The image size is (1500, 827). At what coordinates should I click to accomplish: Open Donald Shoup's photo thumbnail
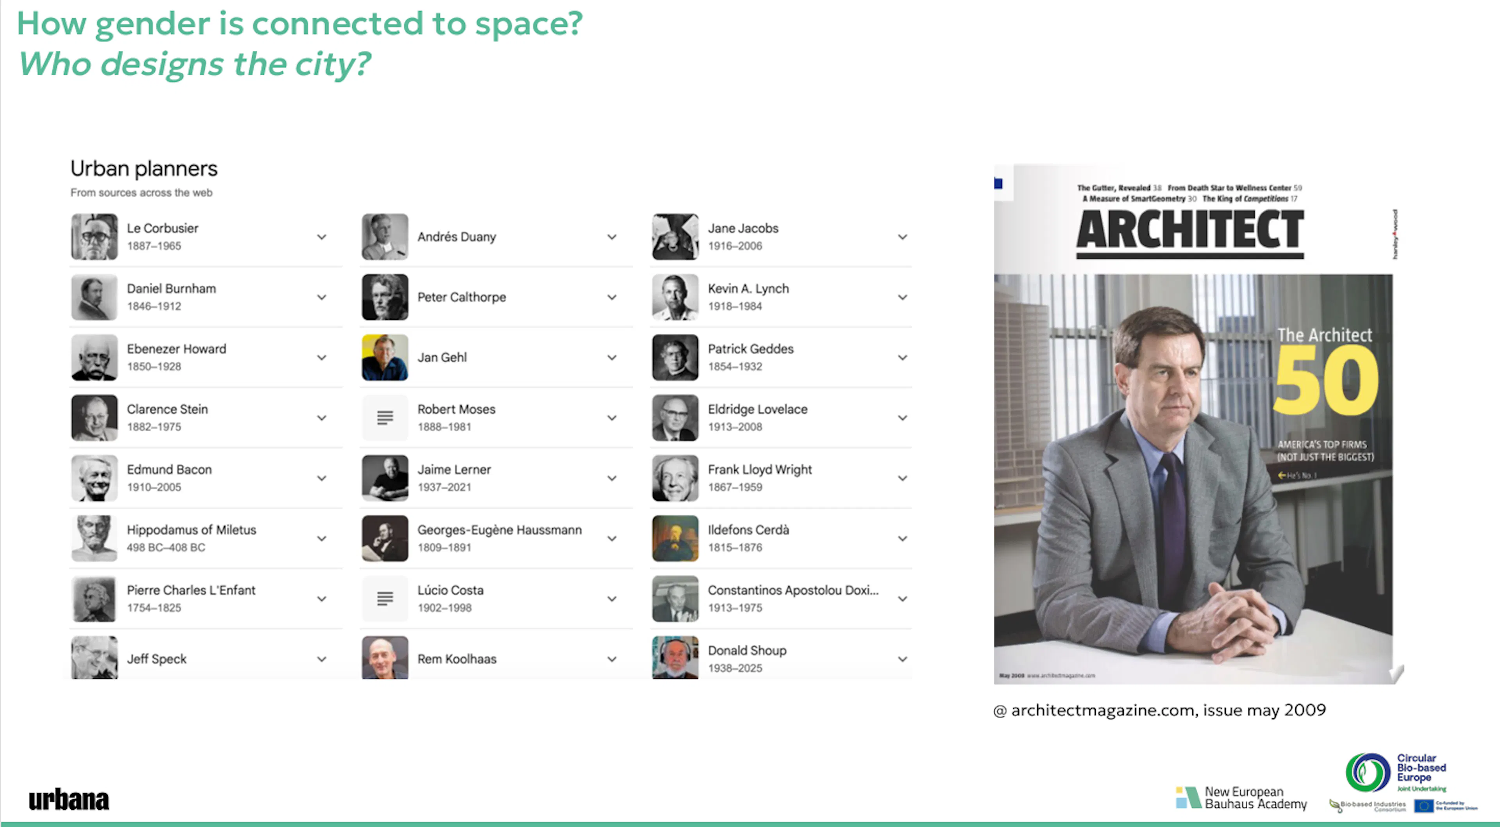pyautogui.click(x=675, y=658)
